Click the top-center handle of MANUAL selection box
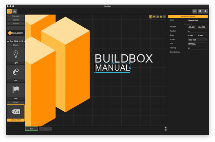215x142 pixels. click(113, 63)
